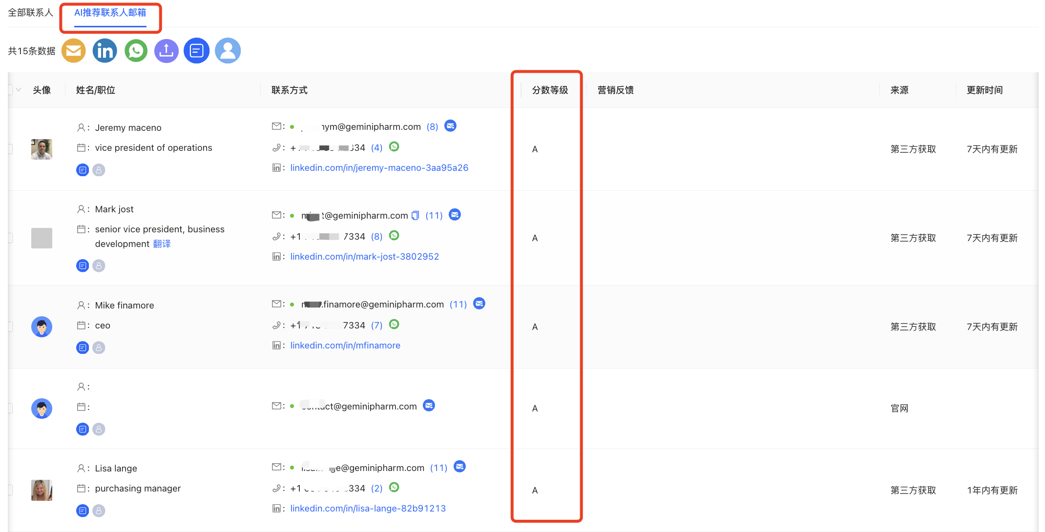Image resolution: width=1045 pixels, height=532 pixels.
Task: Open the mark-jost-3802952 LinkedIn link
Action: pyautogui.click(x=365, y=257)
